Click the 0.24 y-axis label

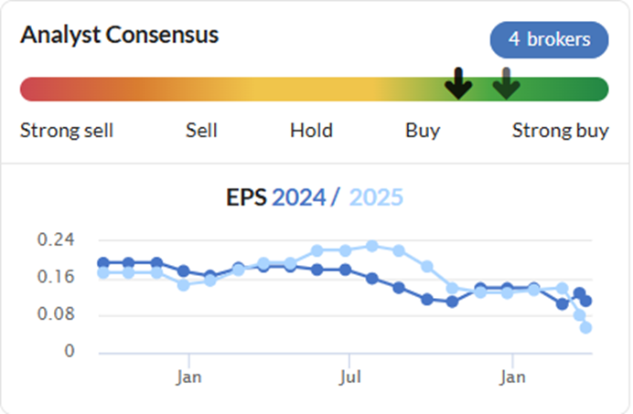pyautogui.click(x=56, y=239)
